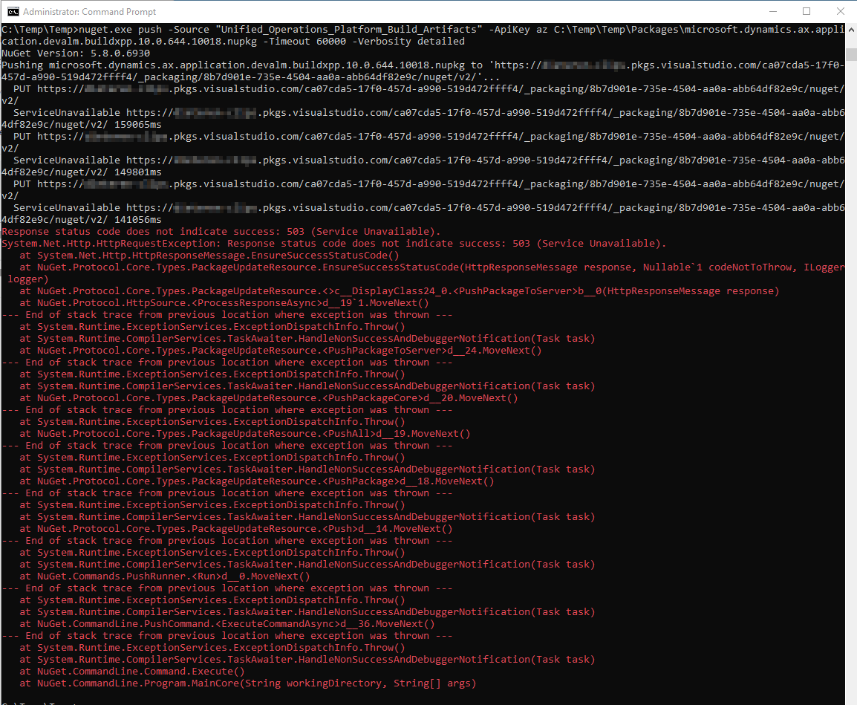This screenshot has width=857, height=705.
Task: Click the '141056ms' response time
Action: [137, 220]
